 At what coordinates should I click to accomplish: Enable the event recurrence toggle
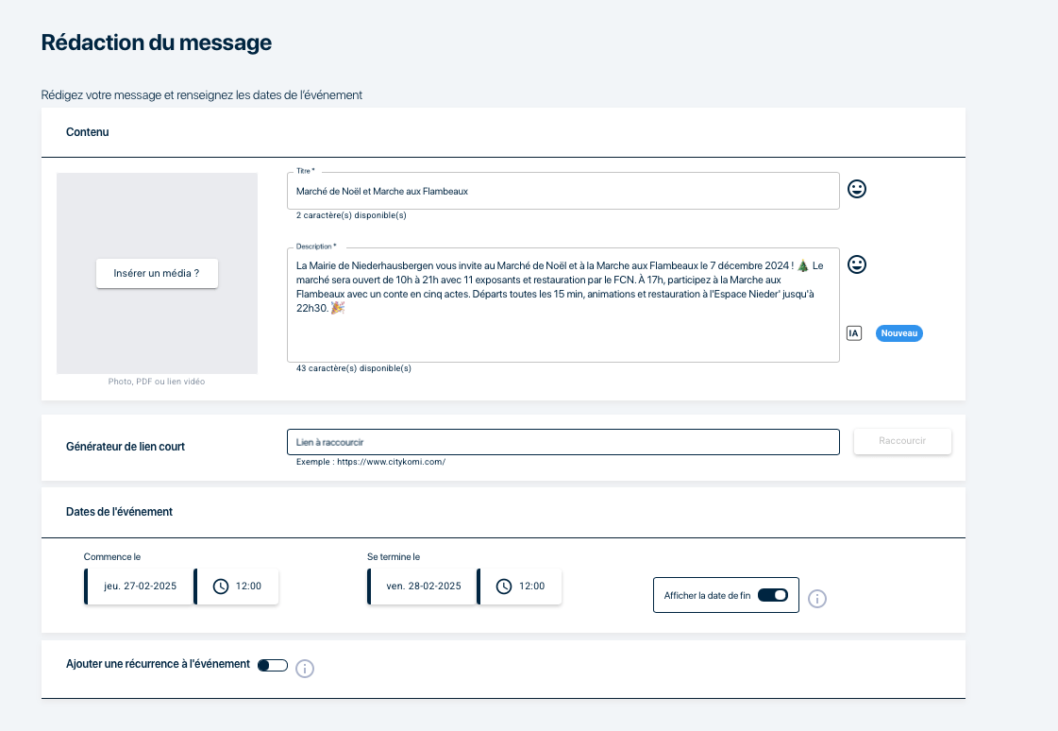[x=272, y=665]
